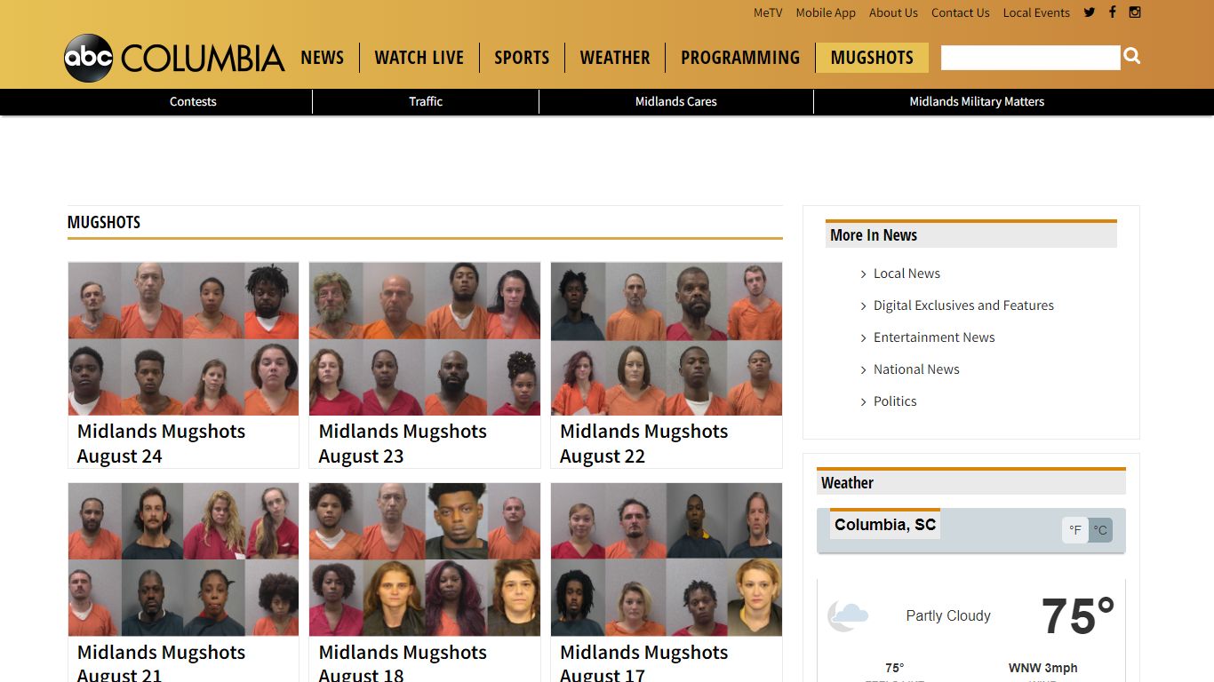Open Entertainment News link
Image resolution: width=1214 pixels, height=682 pixels.
[934, 337]
